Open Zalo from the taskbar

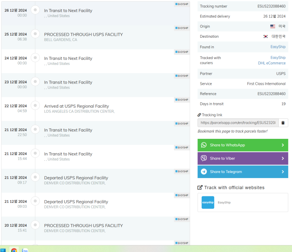click(25, 250)
